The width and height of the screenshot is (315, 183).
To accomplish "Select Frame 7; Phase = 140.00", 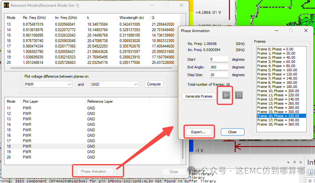I will (281, 78).
